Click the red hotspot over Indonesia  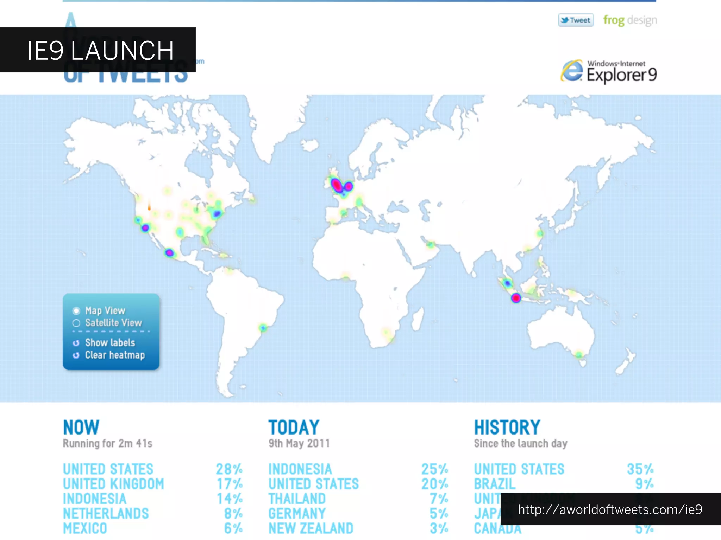(x=516, y=298)
